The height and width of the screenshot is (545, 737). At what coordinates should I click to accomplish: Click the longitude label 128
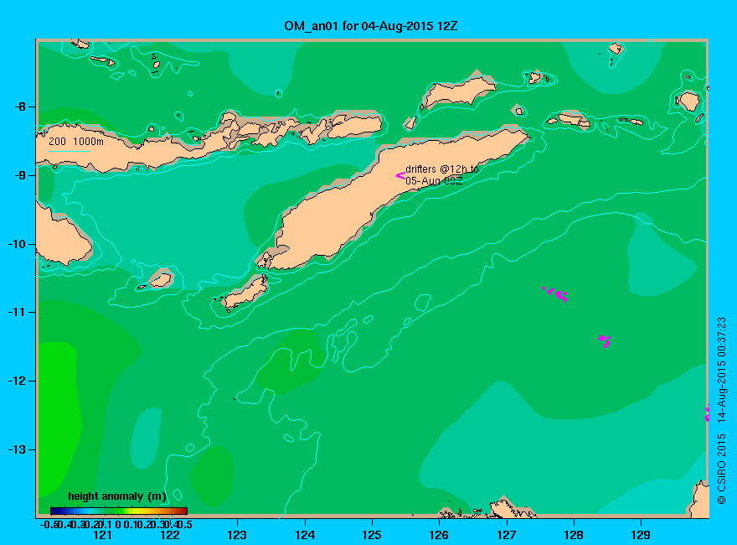pos(574,535)
